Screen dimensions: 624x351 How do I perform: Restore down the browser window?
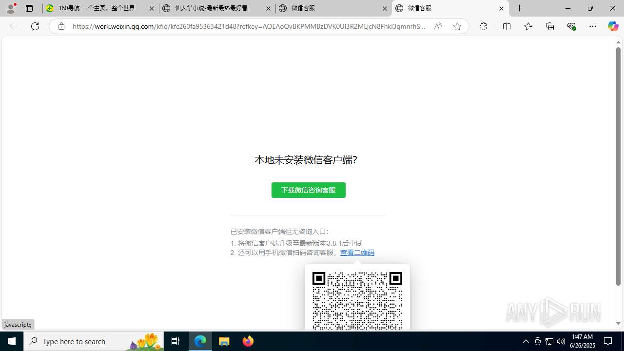590,8
